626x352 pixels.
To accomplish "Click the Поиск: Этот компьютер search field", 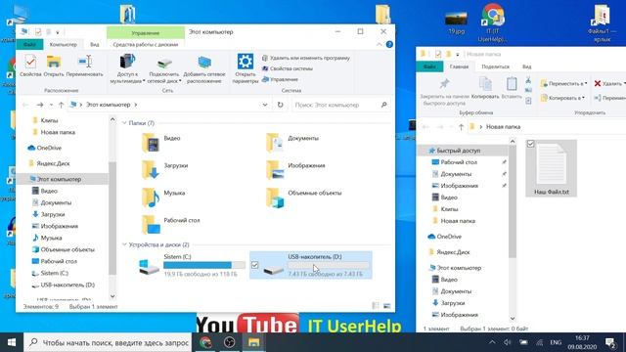I will (x=341, y=105).
